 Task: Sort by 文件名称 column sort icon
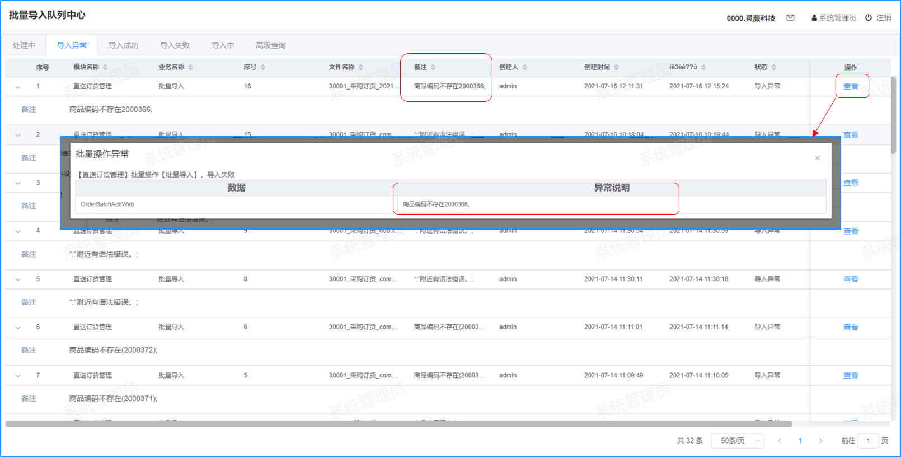pos(361,67)
